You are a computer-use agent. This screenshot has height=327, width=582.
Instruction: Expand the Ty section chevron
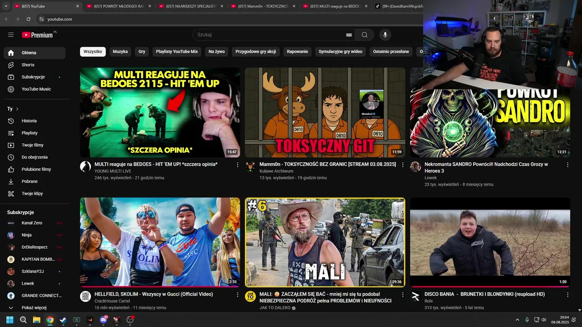[x=17, y=109]
